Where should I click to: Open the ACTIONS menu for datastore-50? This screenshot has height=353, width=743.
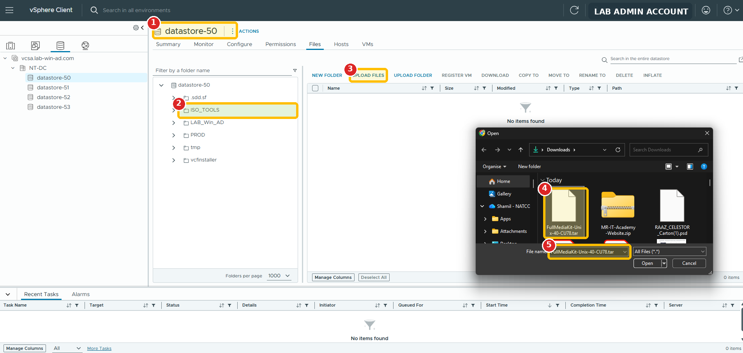point(249,31)
